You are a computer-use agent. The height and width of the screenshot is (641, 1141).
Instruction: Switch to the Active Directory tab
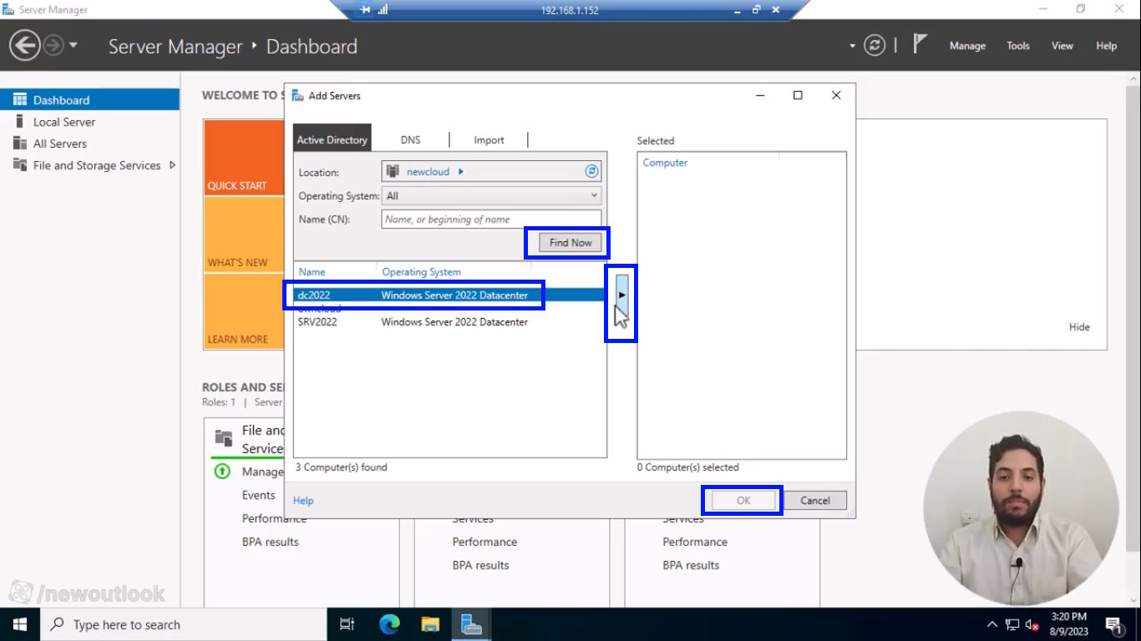pyautogui.click(x=332, y=139)
